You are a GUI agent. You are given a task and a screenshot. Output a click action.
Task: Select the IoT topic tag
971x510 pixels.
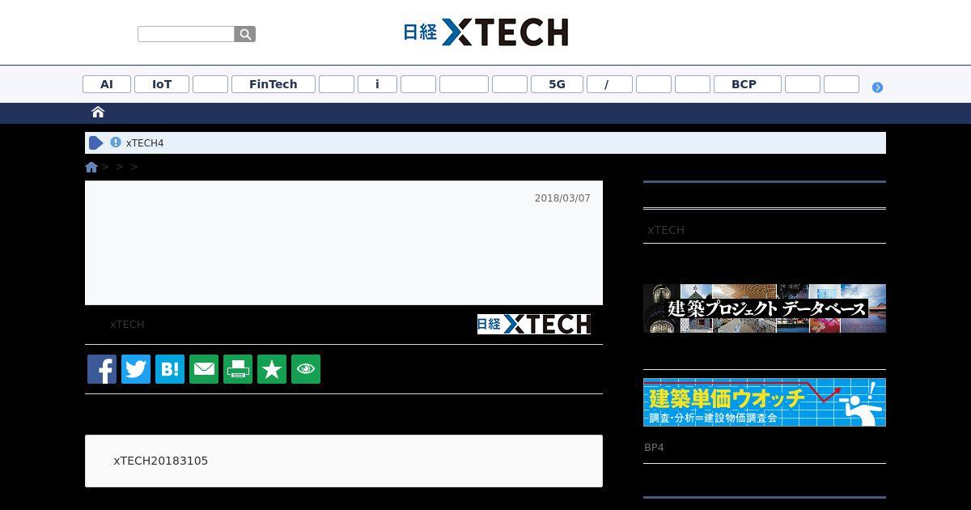162,84
